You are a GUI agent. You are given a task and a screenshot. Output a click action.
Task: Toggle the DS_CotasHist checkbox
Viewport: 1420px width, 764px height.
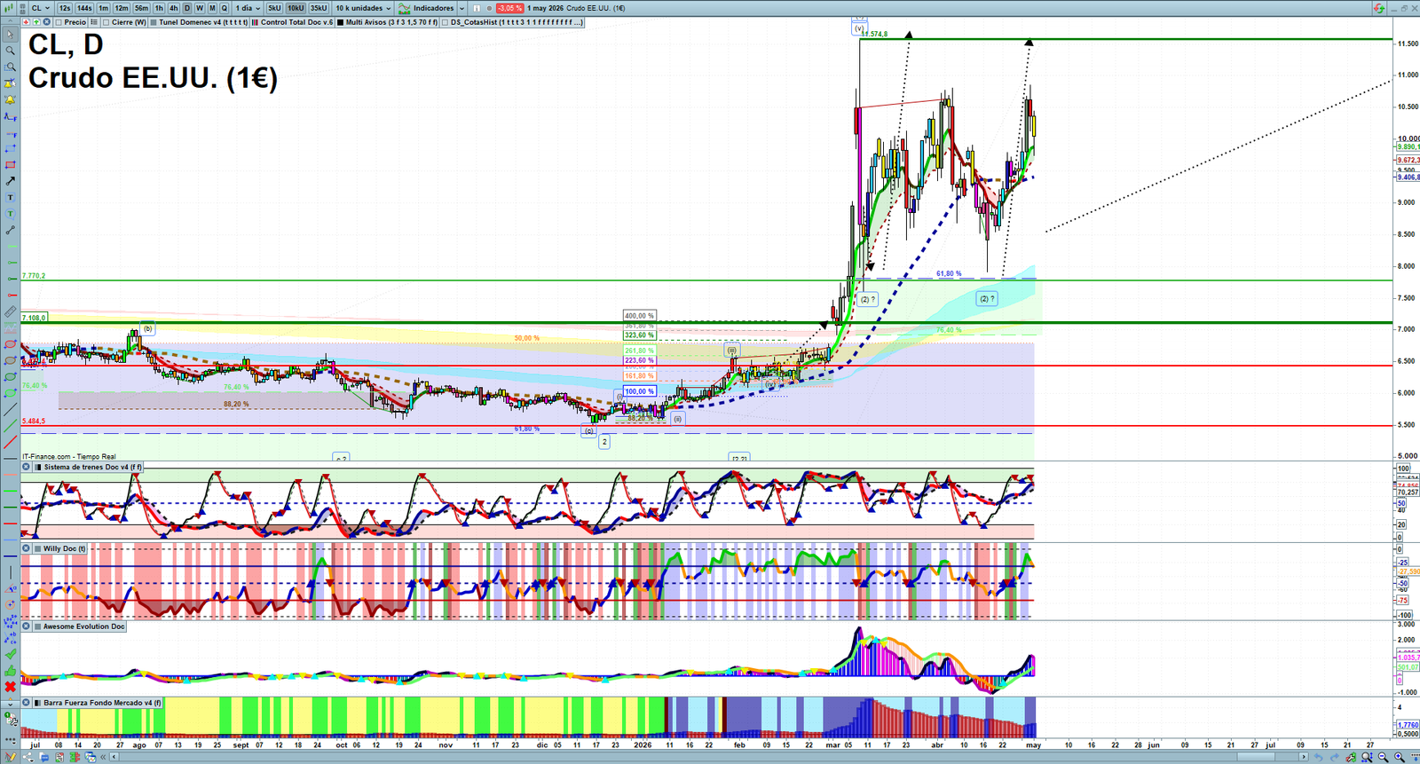click(x=445, y=22)
